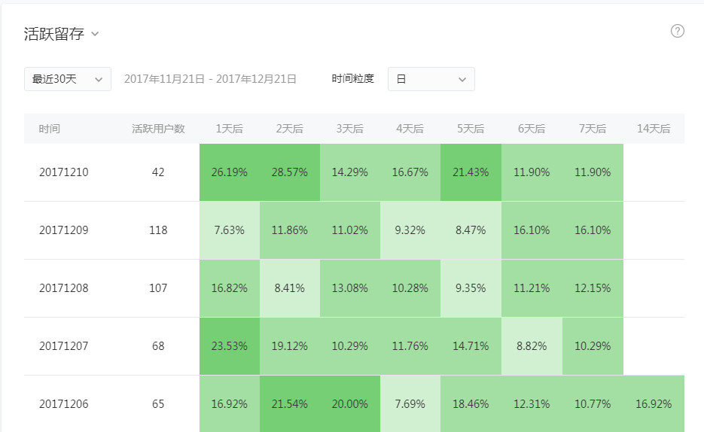The width and height of the screenshot is (704, 432).
Task: Click the 23.53% cell for 20171207
Action: pyautogui.click(x=230, y=346)
